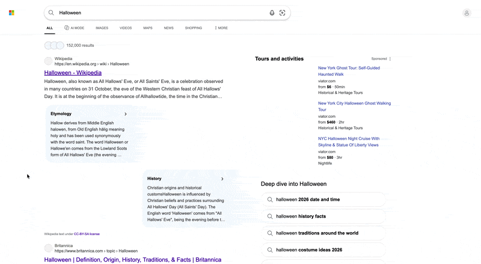Click magnifier beside halloween traditions around the world
The width and height of the screenshot is (481, 264).
tap(270, 233)
